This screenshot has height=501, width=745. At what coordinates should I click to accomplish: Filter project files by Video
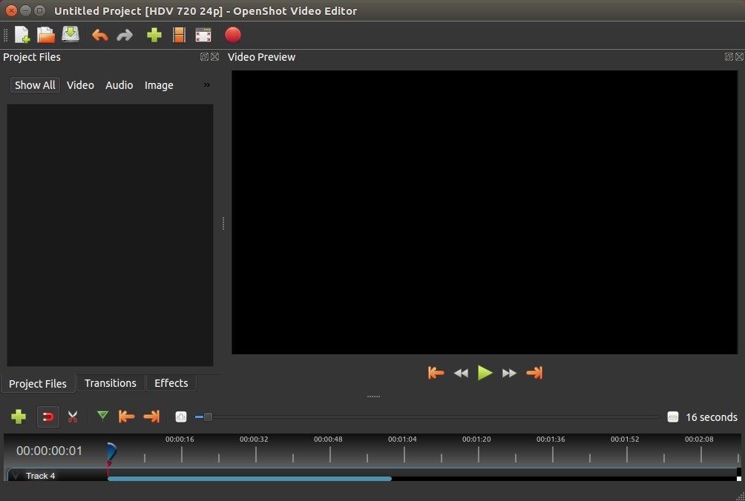(80, 85)
